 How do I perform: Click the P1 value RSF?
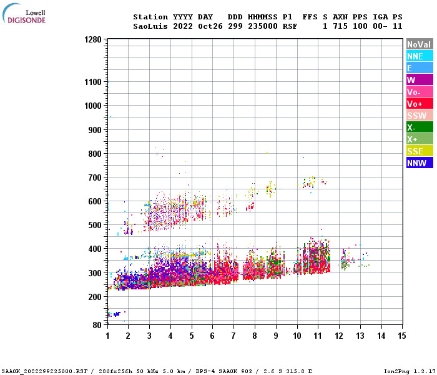[290, 26]
